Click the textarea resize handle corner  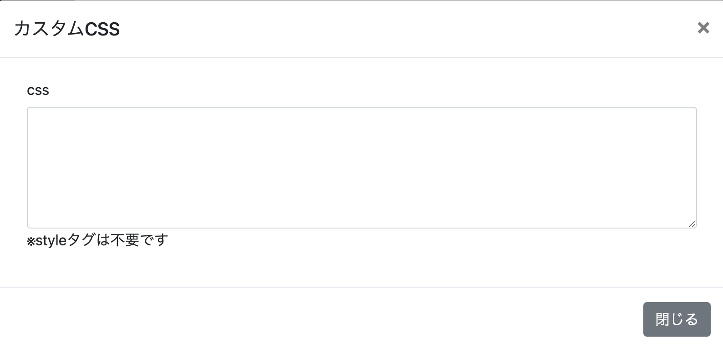point(692,224)
